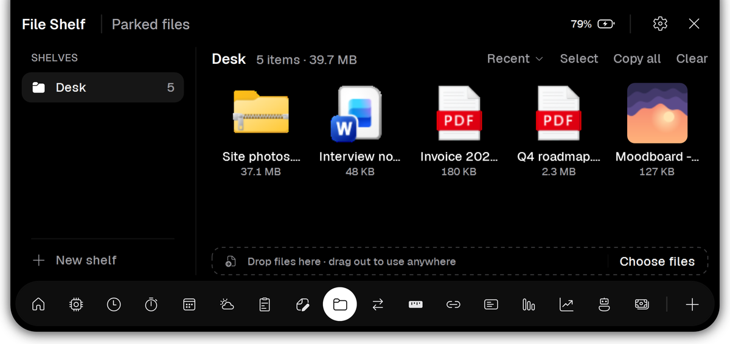730x344 pixels.
Task: Create a New shelf
Action: [x=74, y=260]
